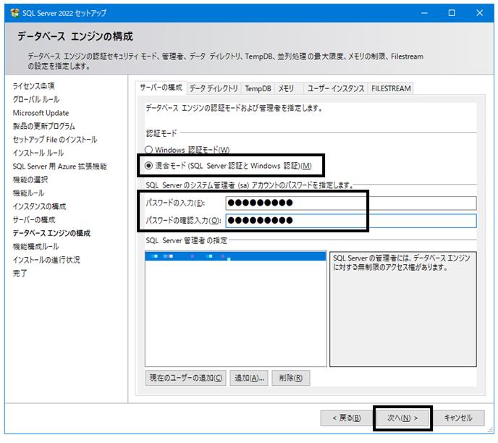Click 完了 step in sidebar
Image resolution: width=498 pixels, height=443 pixels.
coord(20,273)
